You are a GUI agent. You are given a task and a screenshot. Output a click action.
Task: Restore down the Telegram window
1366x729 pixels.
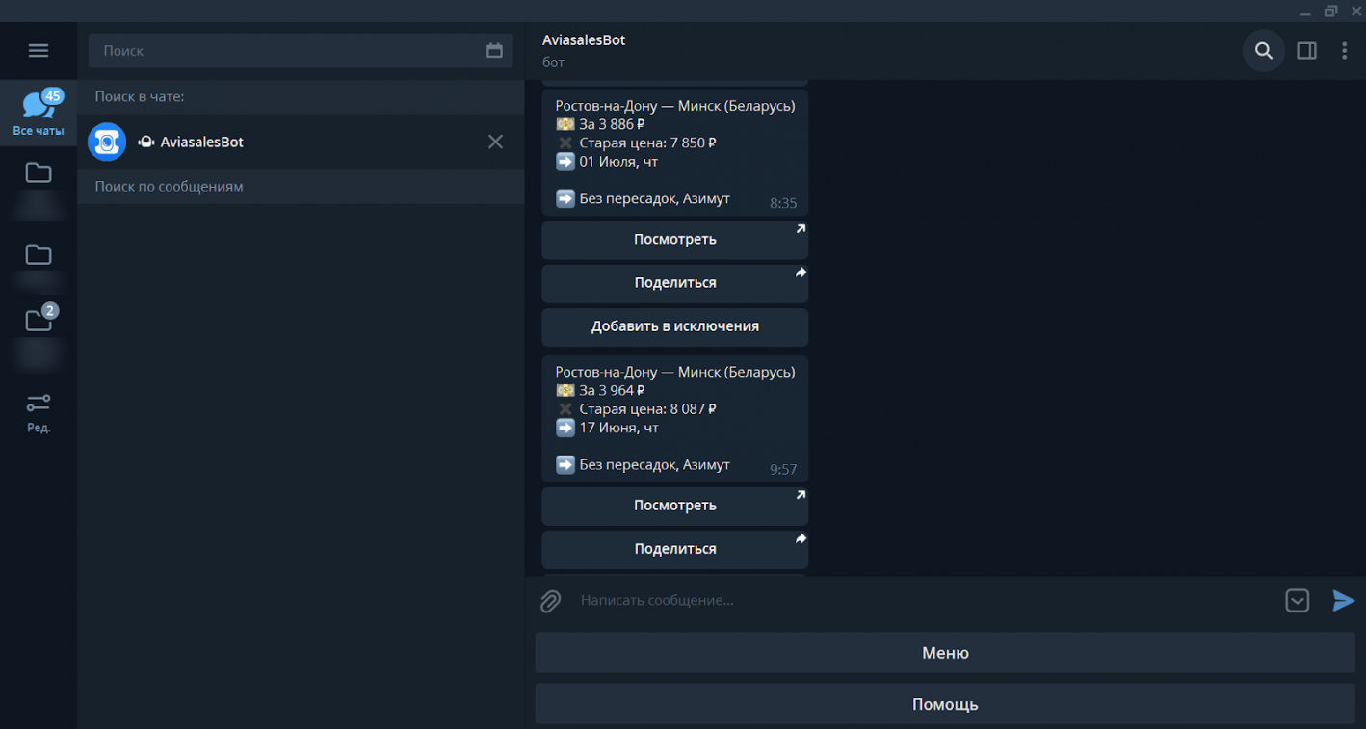[1330, 12]
